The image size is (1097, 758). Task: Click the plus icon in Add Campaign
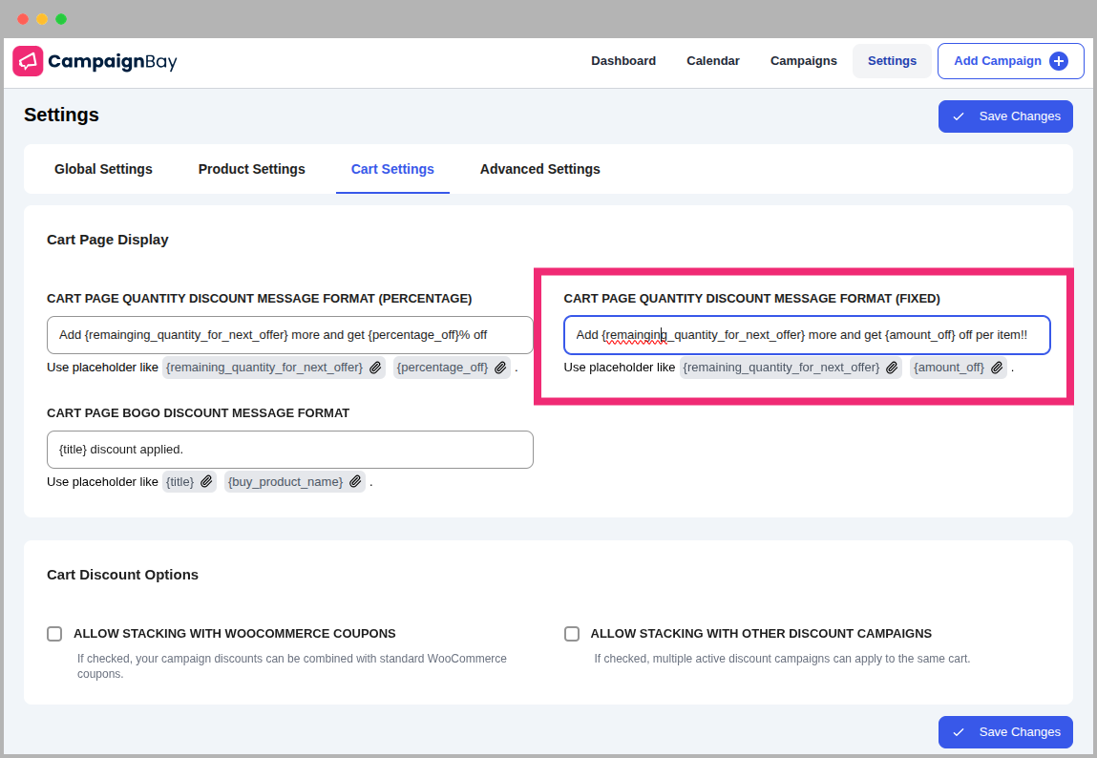pyautogui.click(x=1058, y=61)
